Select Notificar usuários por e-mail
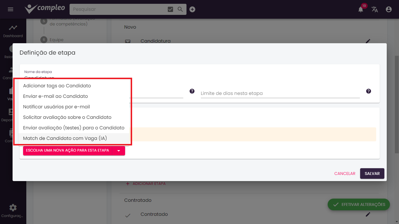Image resolution: width=399 pixels, height=224 pixels. pos(74,107)
